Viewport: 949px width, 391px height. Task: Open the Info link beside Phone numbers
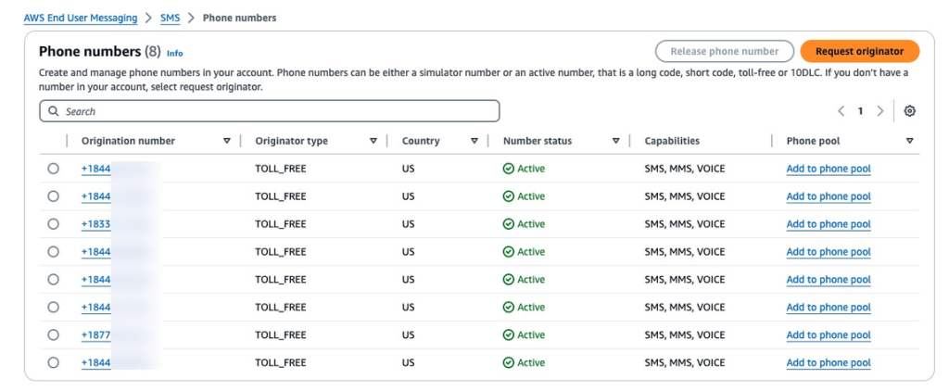click(175, 53)
